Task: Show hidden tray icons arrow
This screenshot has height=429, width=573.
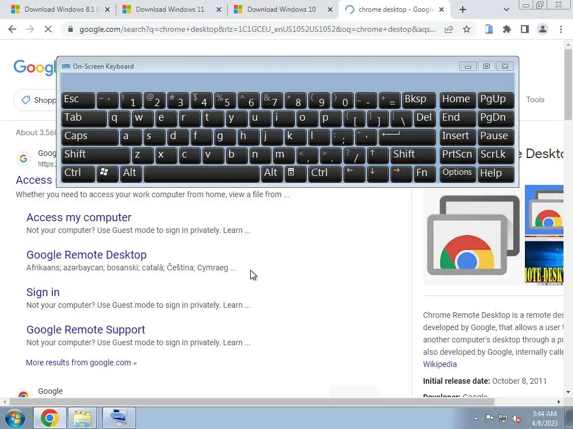Action: pyautogui.click(x=476, y=418)
